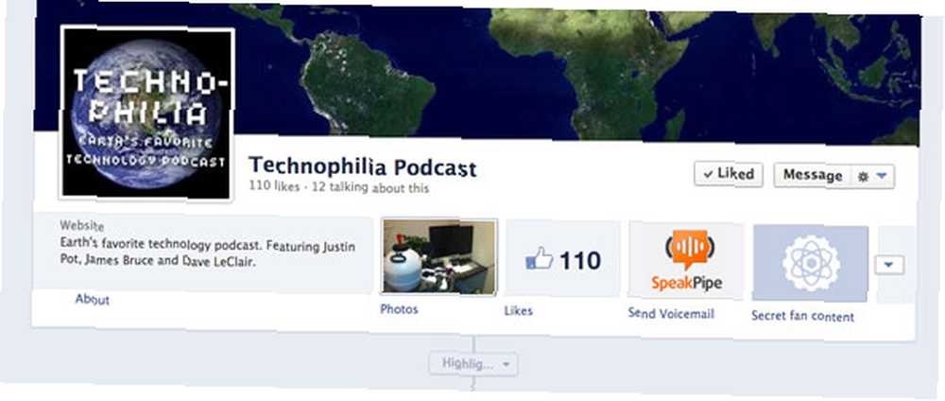The height and width of the screenshot is (401, 945).
Task: Open the About link
Action: click(93, 299)
